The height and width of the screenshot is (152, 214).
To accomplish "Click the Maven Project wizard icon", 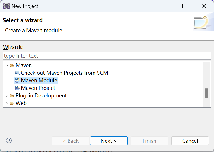I will point(17,88).
